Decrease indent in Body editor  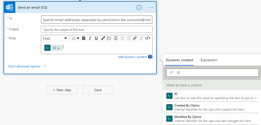(x=128, y=39)
